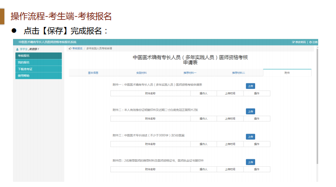Click 上传 button for 附件二 ID card photos
Screen dimensions: 336x187
click(250, 112)
